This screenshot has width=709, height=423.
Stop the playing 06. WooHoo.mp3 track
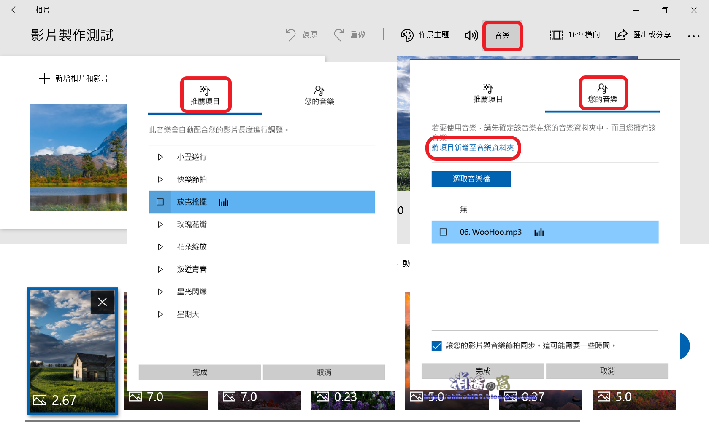pyautogui.click(x=443, y=232)
